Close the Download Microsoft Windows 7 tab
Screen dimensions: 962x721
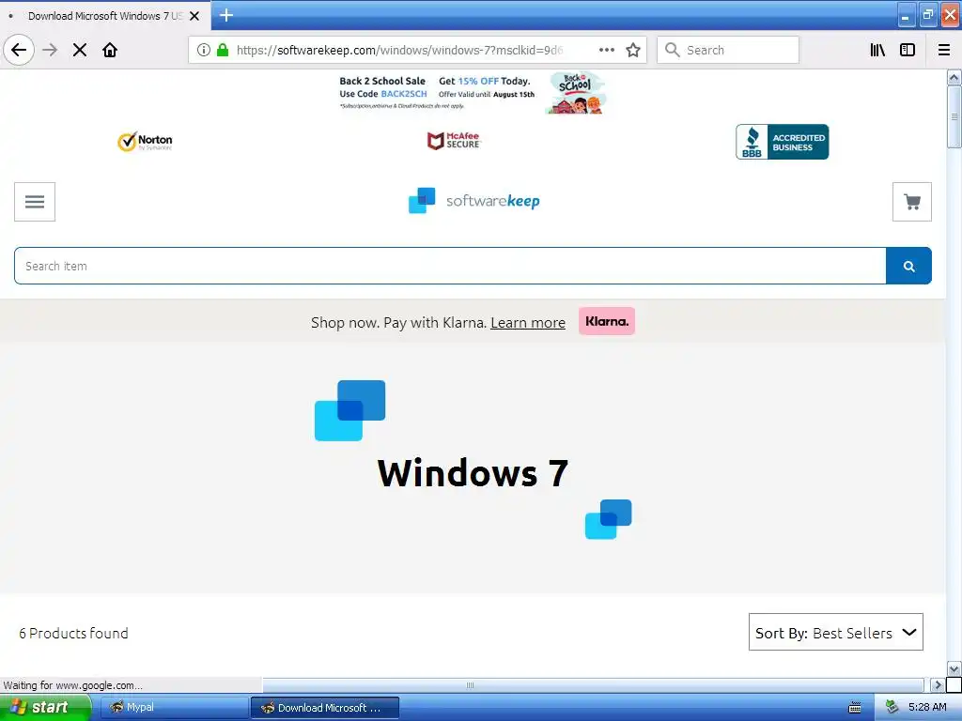point(194,16)
